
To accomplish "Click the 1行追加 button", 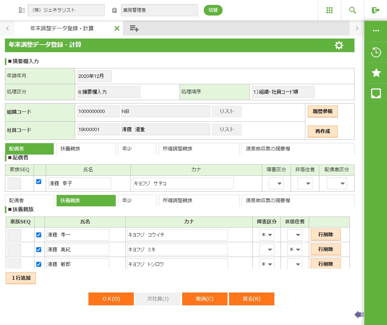I will point(21,278).
